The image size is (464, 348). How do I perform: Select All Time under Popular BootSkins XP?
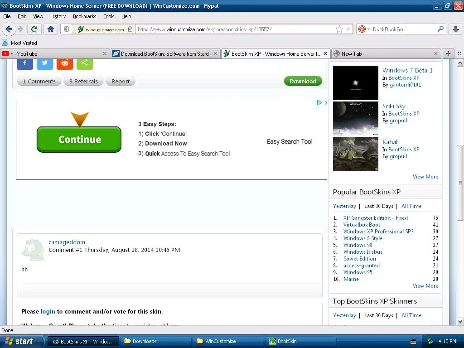tap(411, 206)
